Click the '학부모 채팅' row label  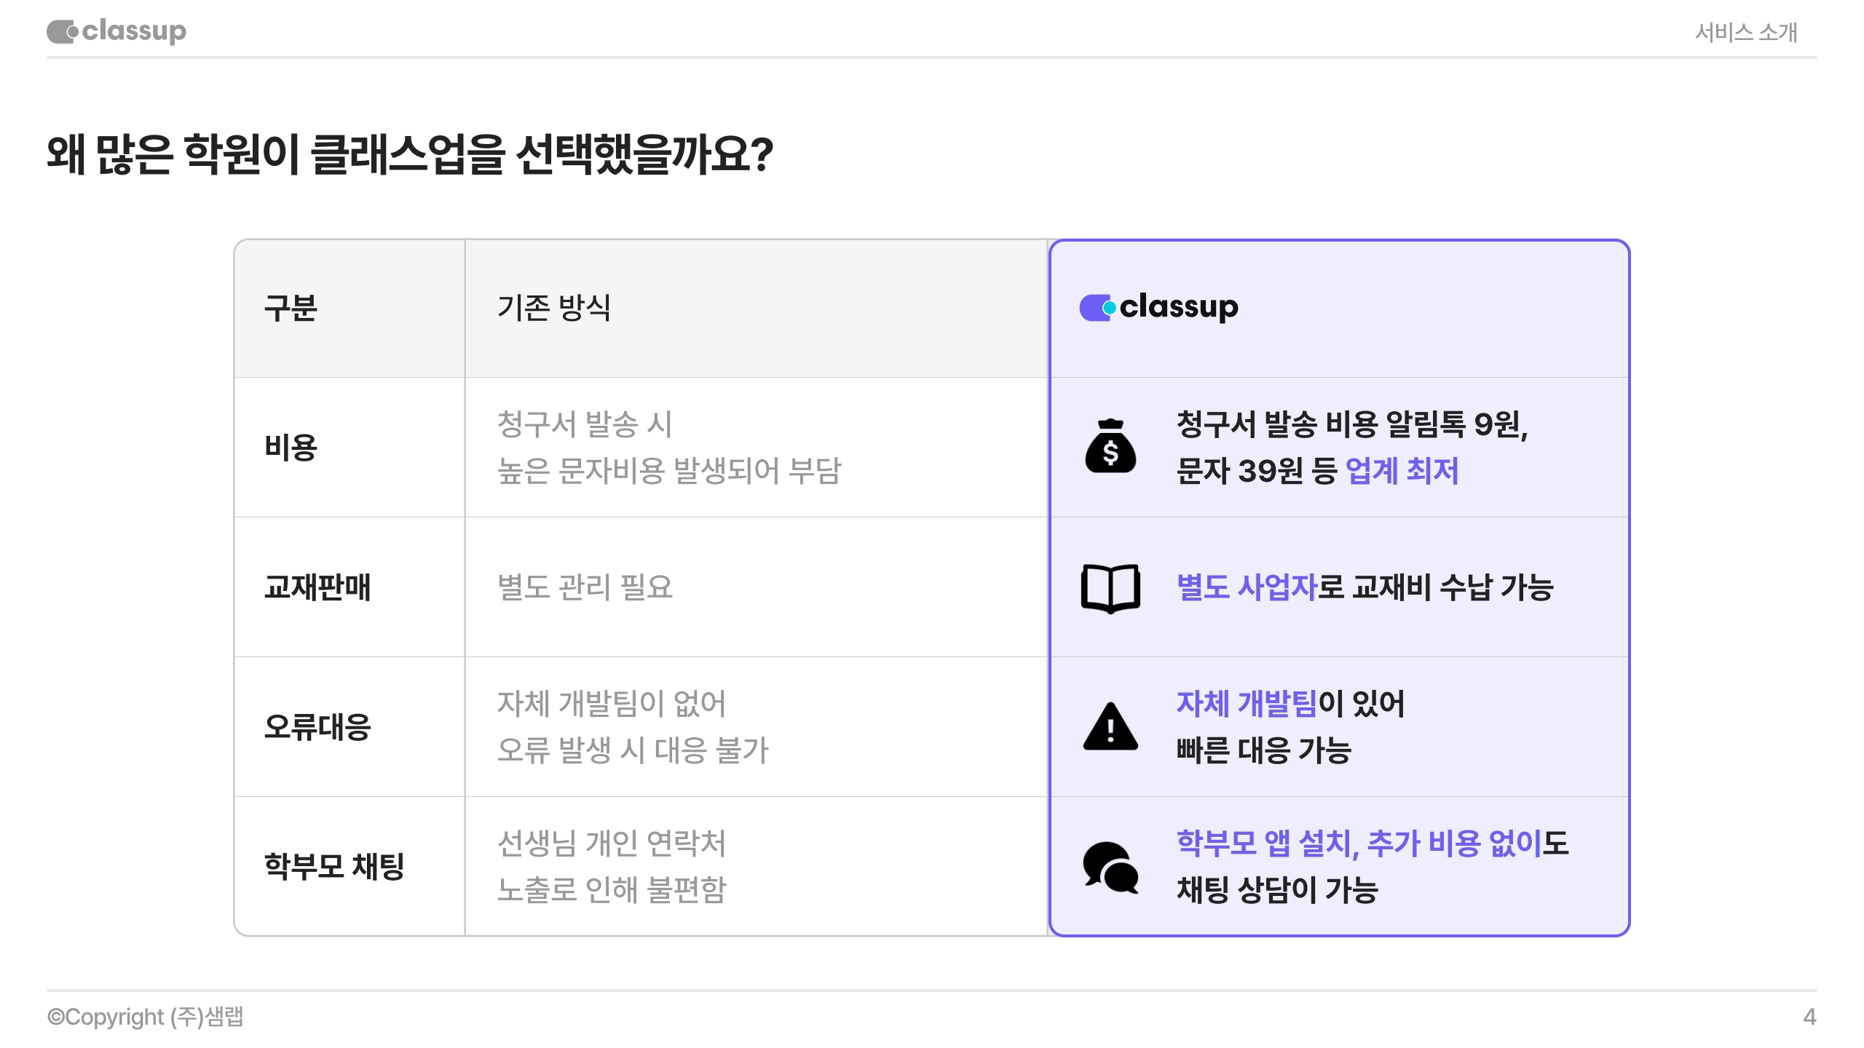(333, 867)
